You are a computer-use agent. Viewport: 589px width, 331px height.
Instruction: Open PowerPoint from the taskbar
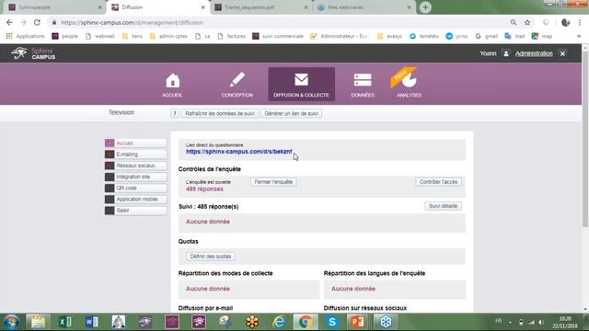pyautogui.click(x=358, y=322)
